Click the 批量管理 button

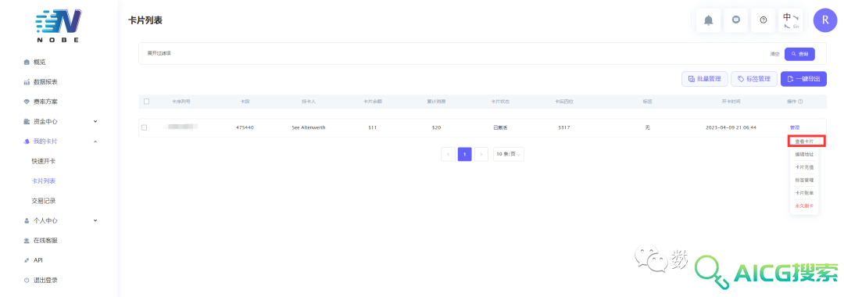coord(705,79)
